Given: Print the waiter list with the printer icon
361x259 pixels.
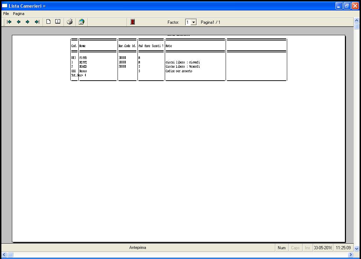Looking at the screenshot, I should (70, 22).
